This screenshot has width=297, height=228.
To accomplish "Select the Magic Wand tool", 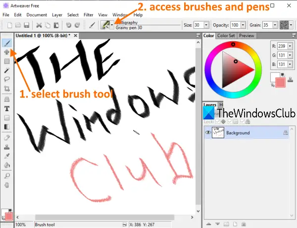I will pos(7,70).
